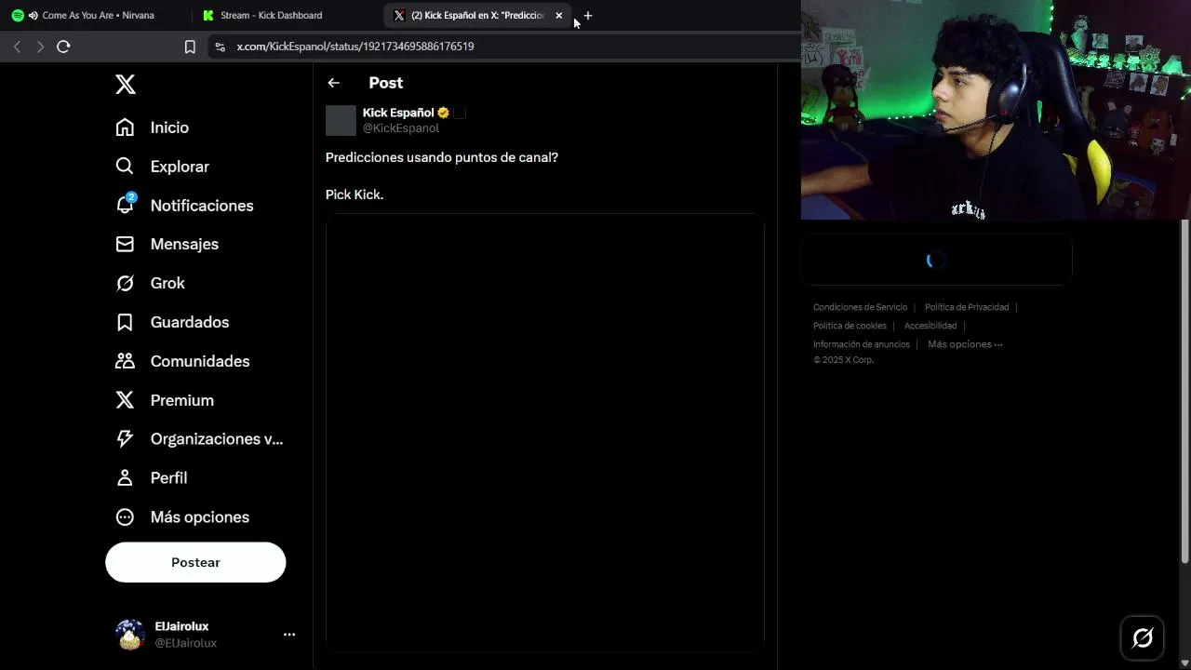
Task: Open Condiciones de Servicio link
Action: pyautogui.click(x=860, y=307)
